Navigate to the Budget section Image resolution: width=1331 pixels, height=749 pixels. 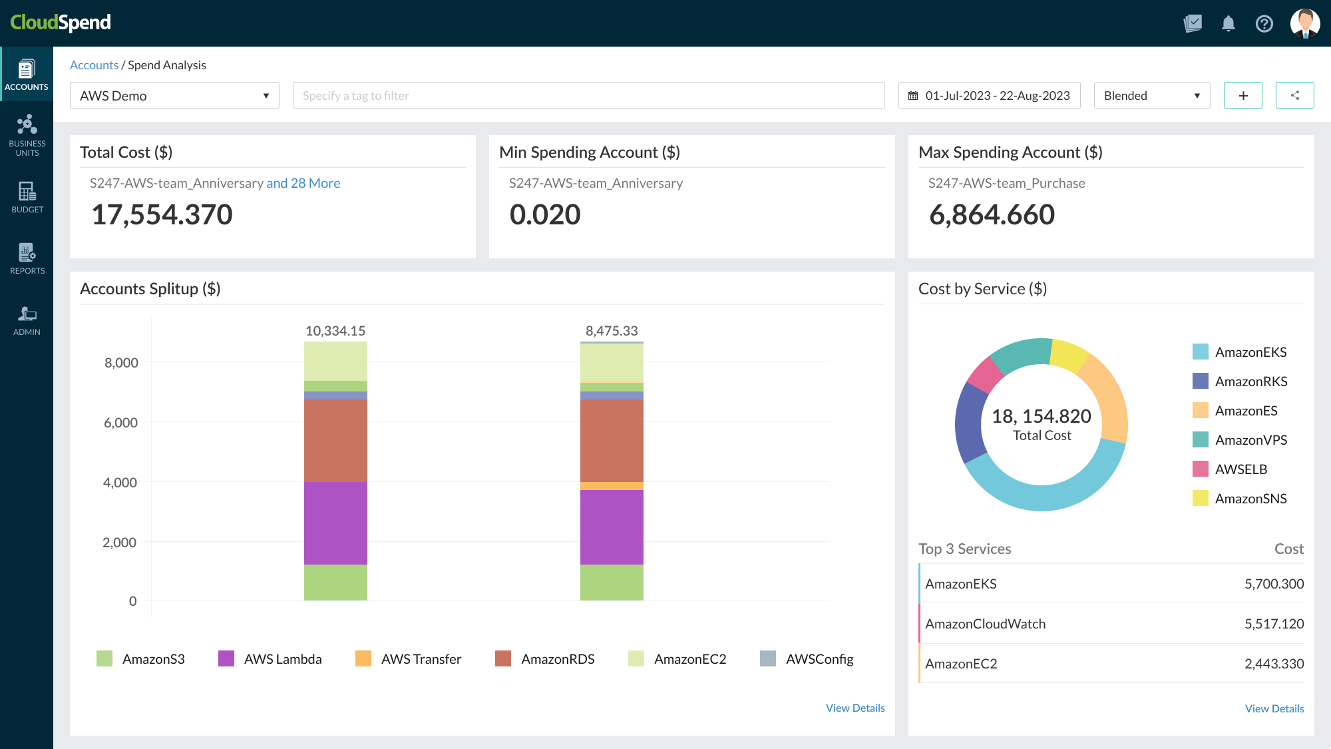(x=25, y=199)
